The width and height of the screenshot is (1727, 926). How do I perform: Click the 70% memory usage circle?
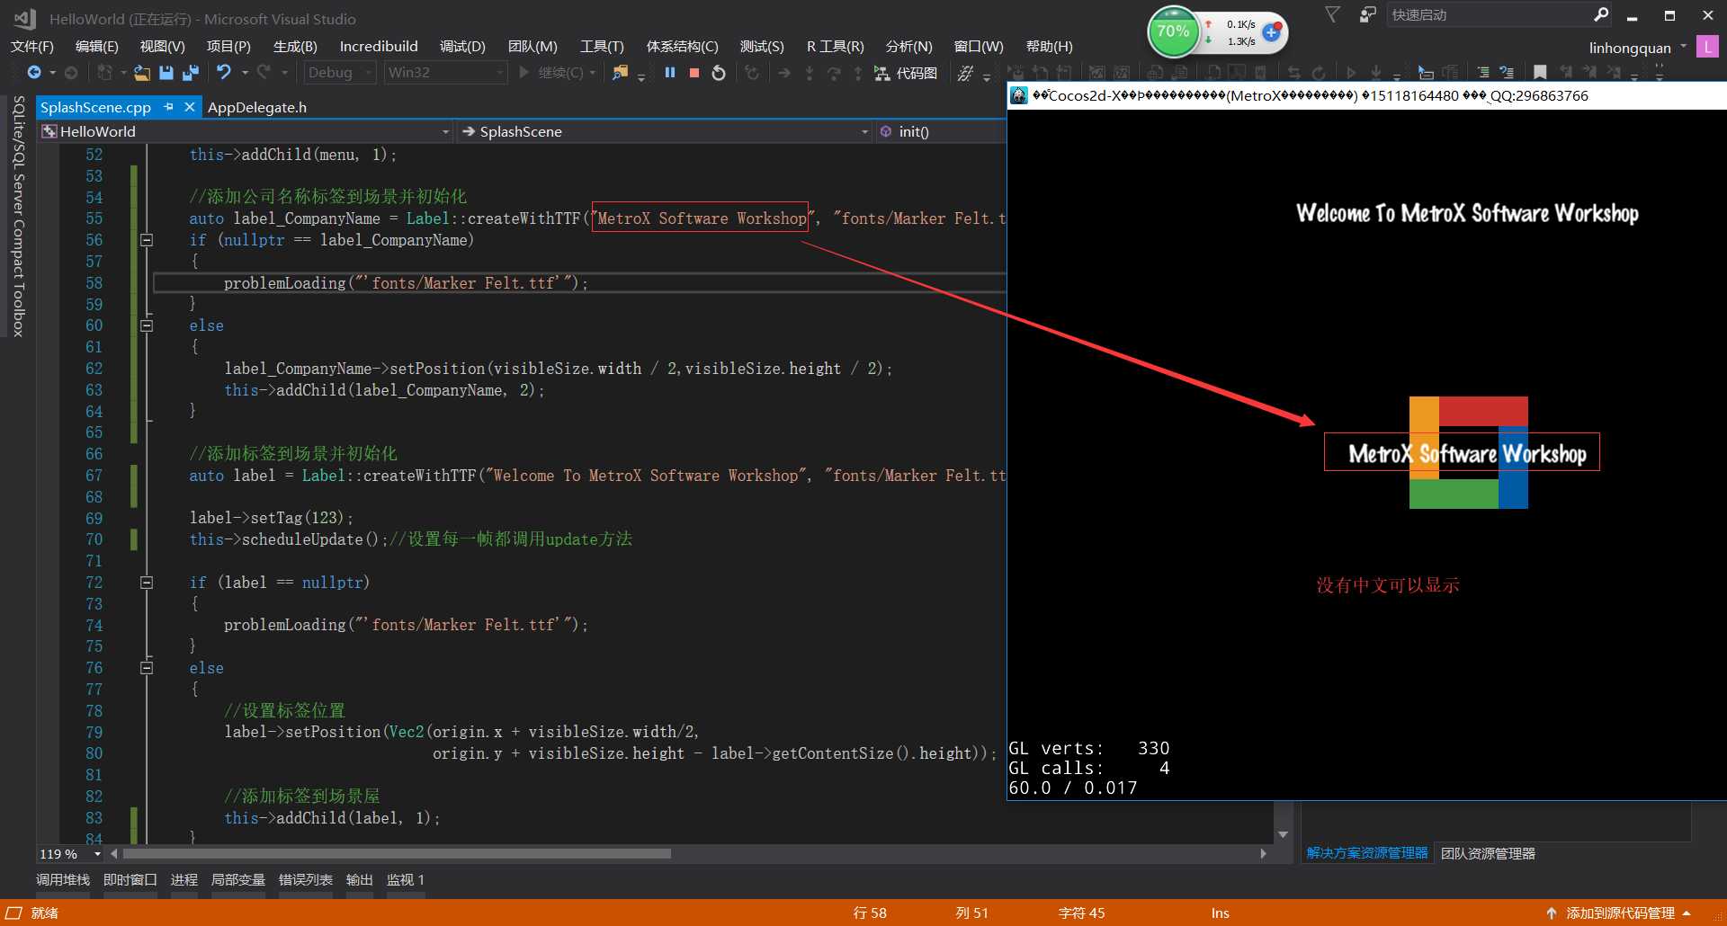tap(1173, 31)
